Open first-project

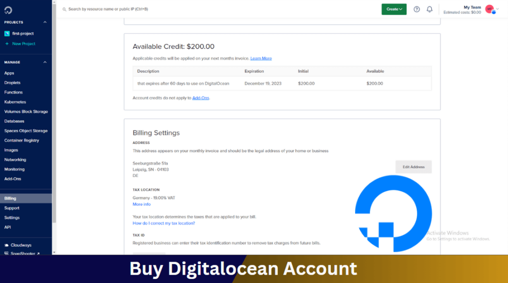(23, 34)
